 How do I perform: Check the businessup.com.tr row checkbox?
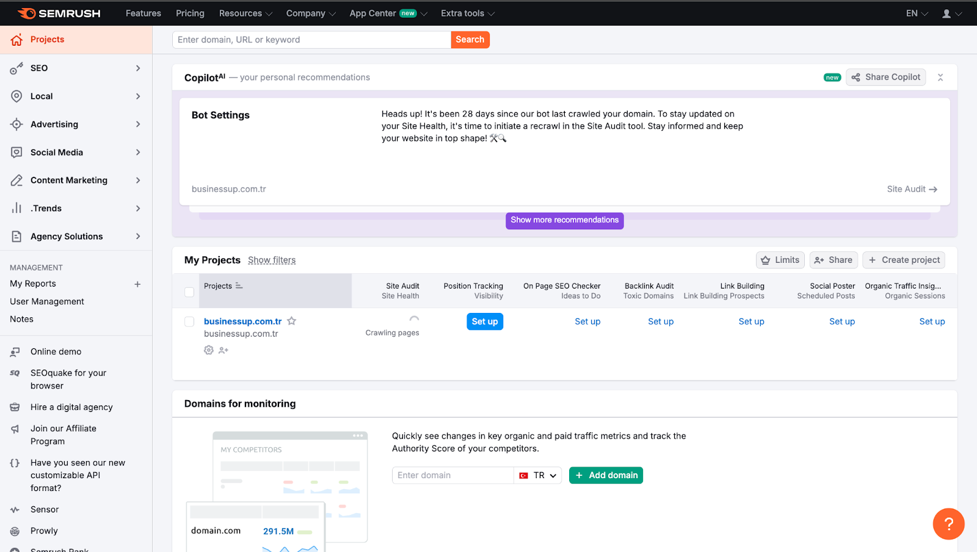point(189,321)
